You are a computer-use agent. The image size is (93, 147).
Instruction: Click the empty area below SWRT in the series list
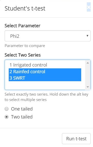[x=45, y=85]
